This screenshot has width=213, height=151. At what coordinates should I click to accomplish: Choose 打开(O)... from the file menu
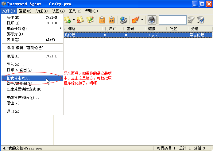(x=32, y=23)
